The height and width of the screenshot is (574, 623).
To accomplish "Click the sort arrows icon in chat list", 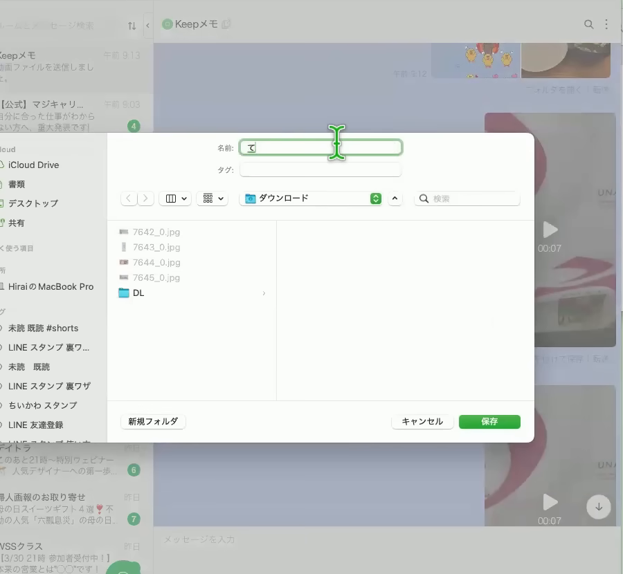I will pos(132,26).
